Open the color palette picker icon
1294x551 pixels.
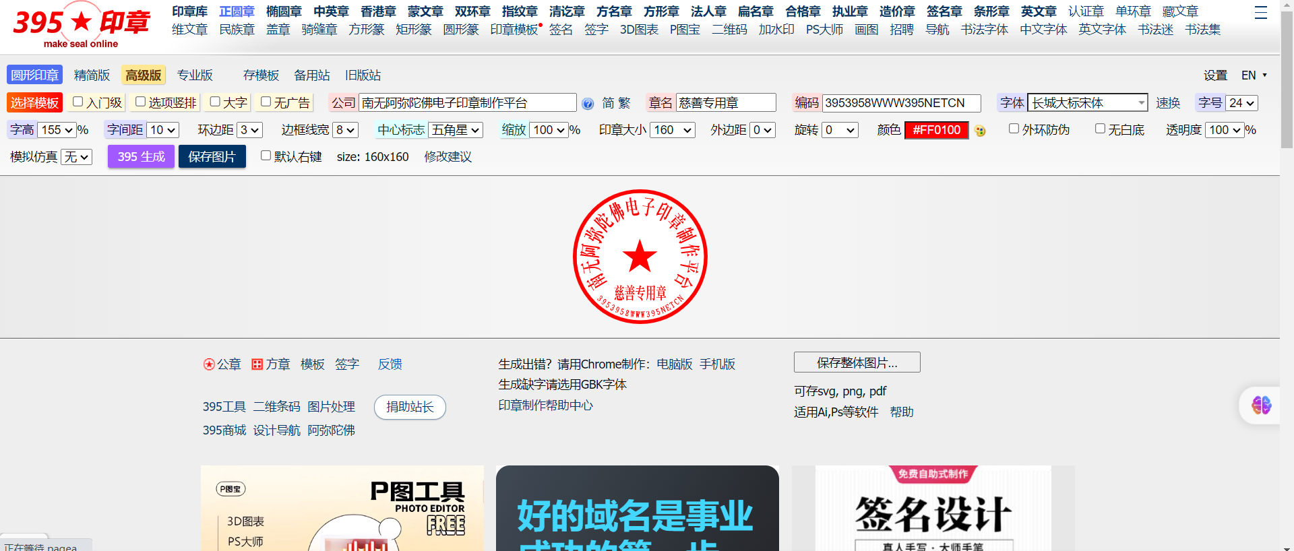click(x=980, y=131)
